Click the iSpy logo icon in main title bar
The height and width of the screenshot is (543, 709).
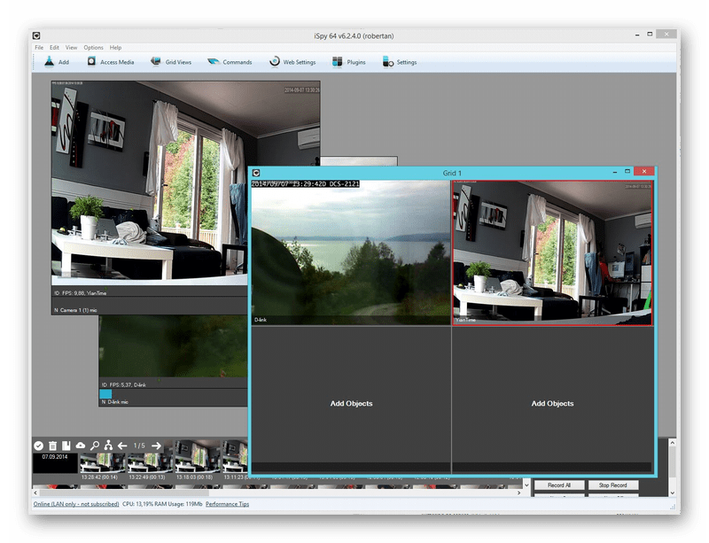[36, 35]
